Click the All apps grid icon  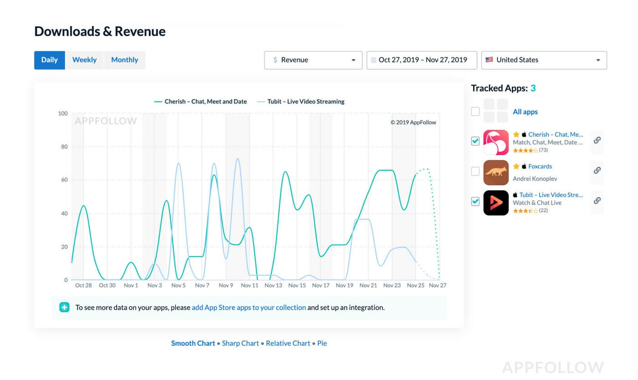pos(496,111)
